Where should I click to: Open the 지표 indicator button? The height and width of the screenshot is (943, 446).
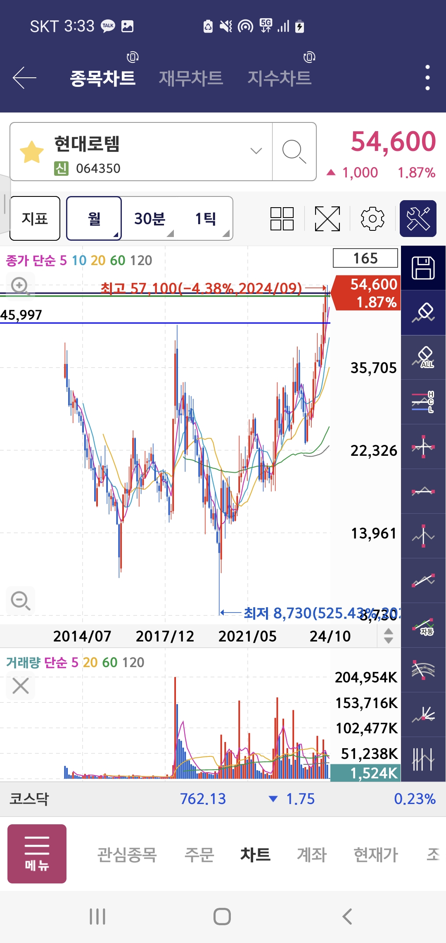35,218
